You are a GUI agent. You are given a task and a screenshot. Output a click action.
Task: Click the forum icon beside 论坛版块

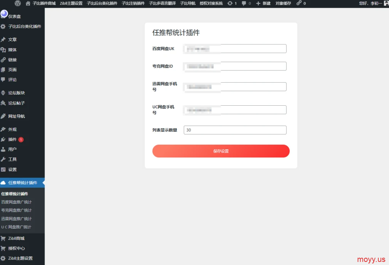coord(3,93)
